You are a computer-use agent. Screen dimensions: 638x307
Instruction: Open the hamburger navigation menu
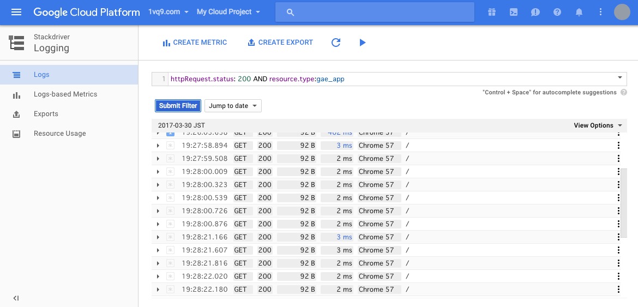tap(16, 12)
